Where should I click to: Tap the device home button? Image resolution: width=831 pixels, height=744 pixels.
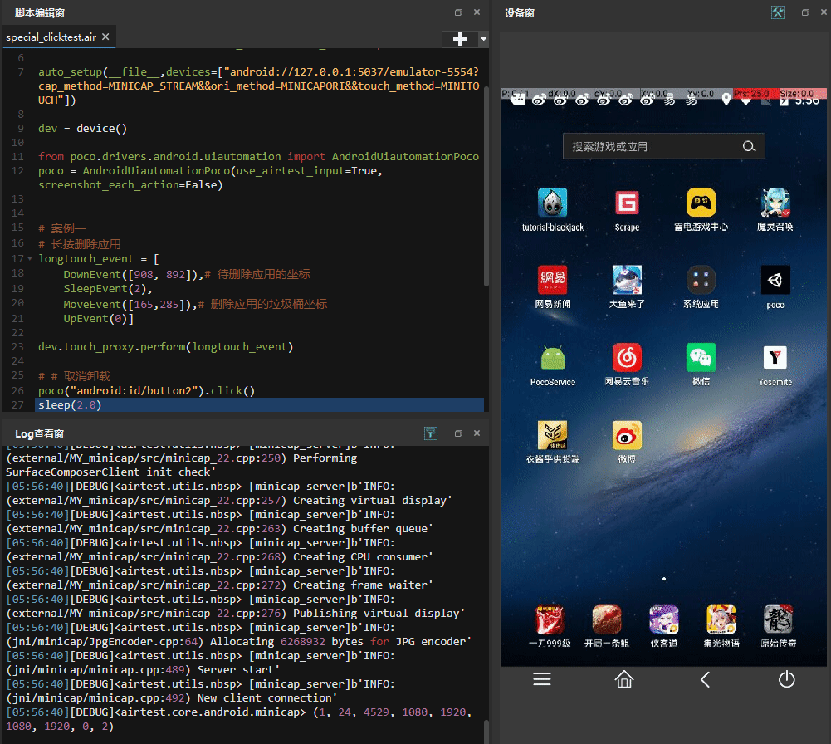click(623, 679)
